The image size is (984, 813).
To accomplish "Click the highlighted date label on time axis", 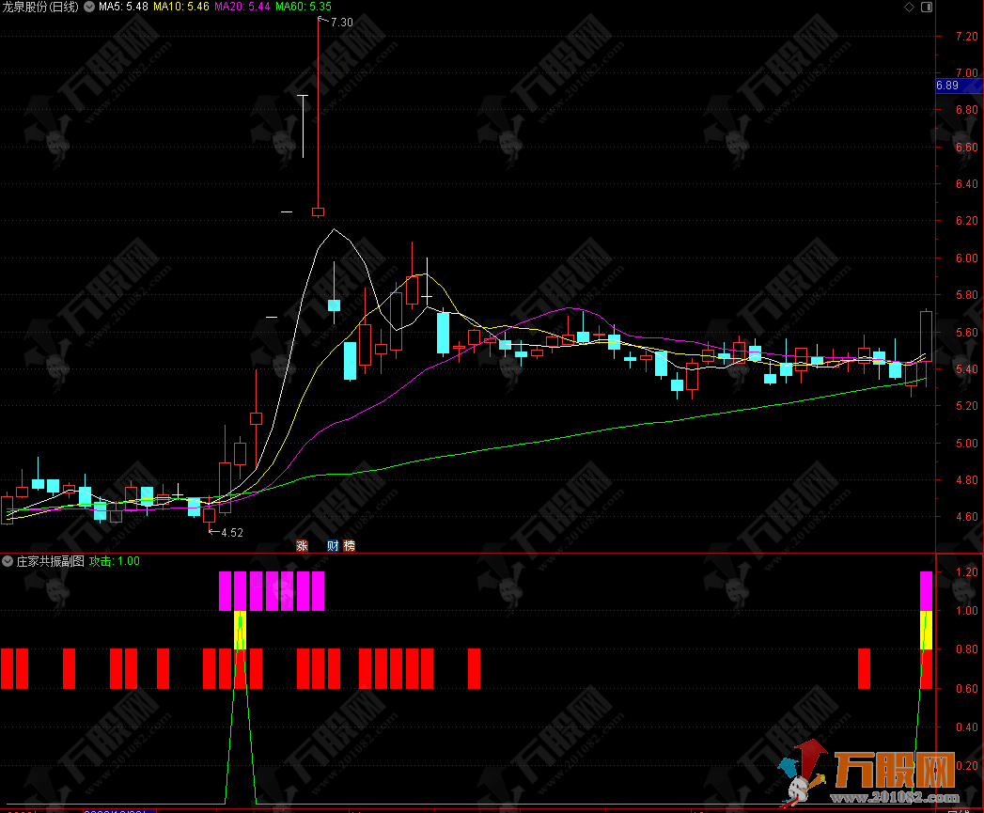I will 119,810.
